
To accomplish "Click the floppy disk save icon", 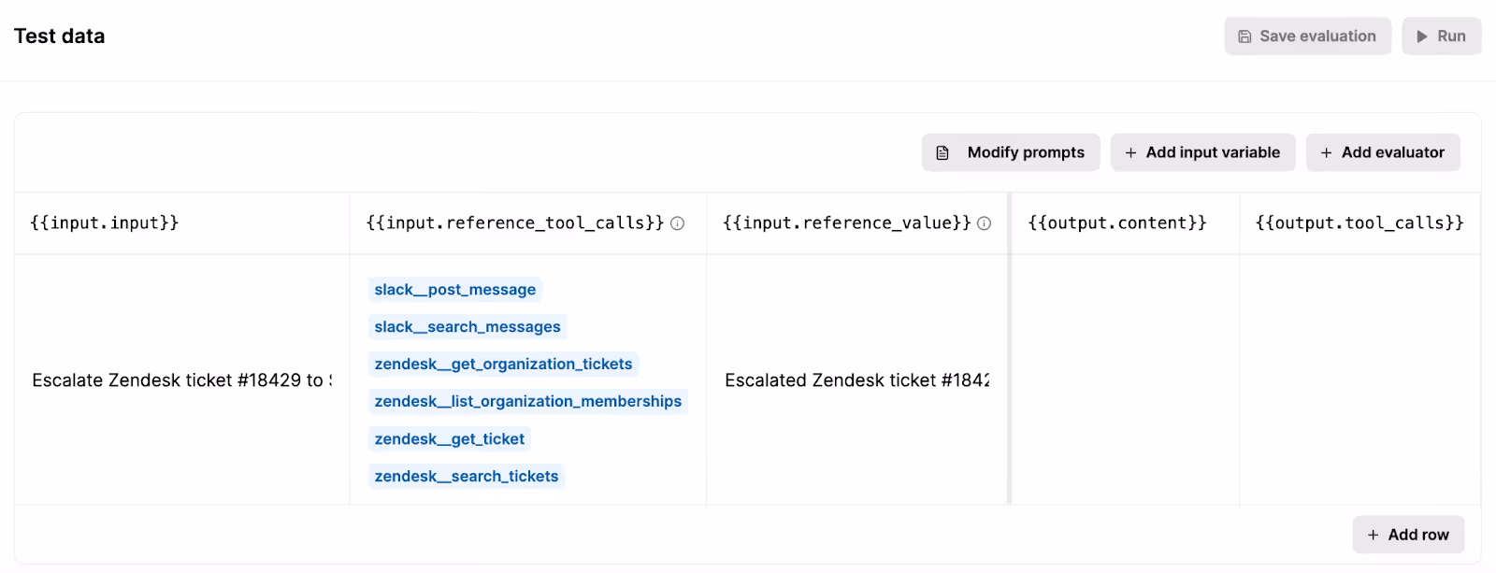I will tap(1244, 36).
